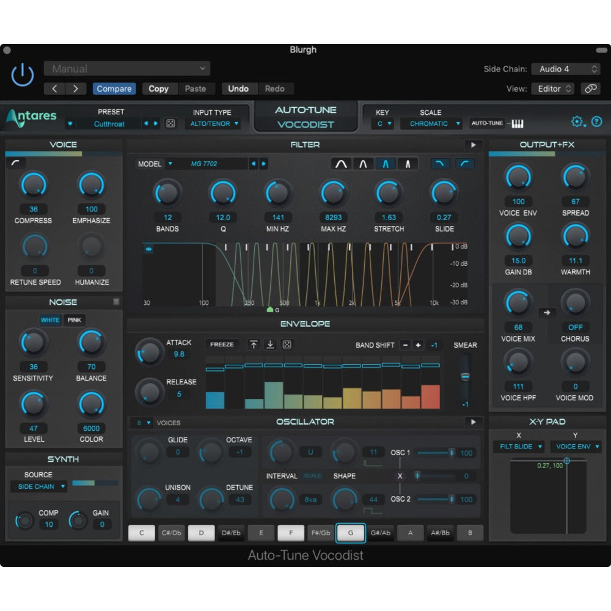Toggle the envelope FREEZE button
Screen dimensions: 611x611
[x=222, y=345]
